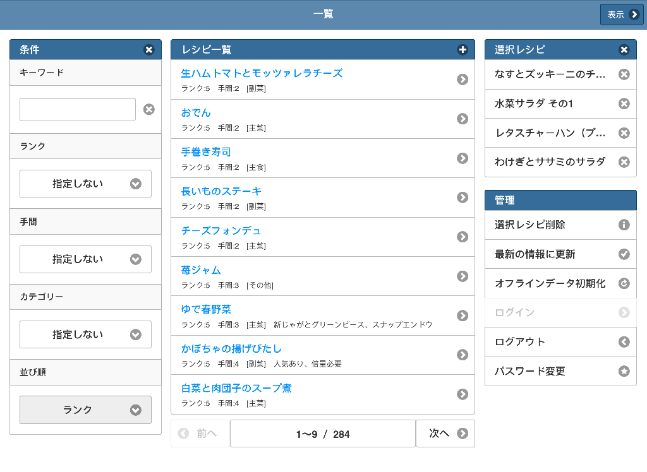Collapse the 条件 panel with its X icon
The image size is (647, 472).
149,50
